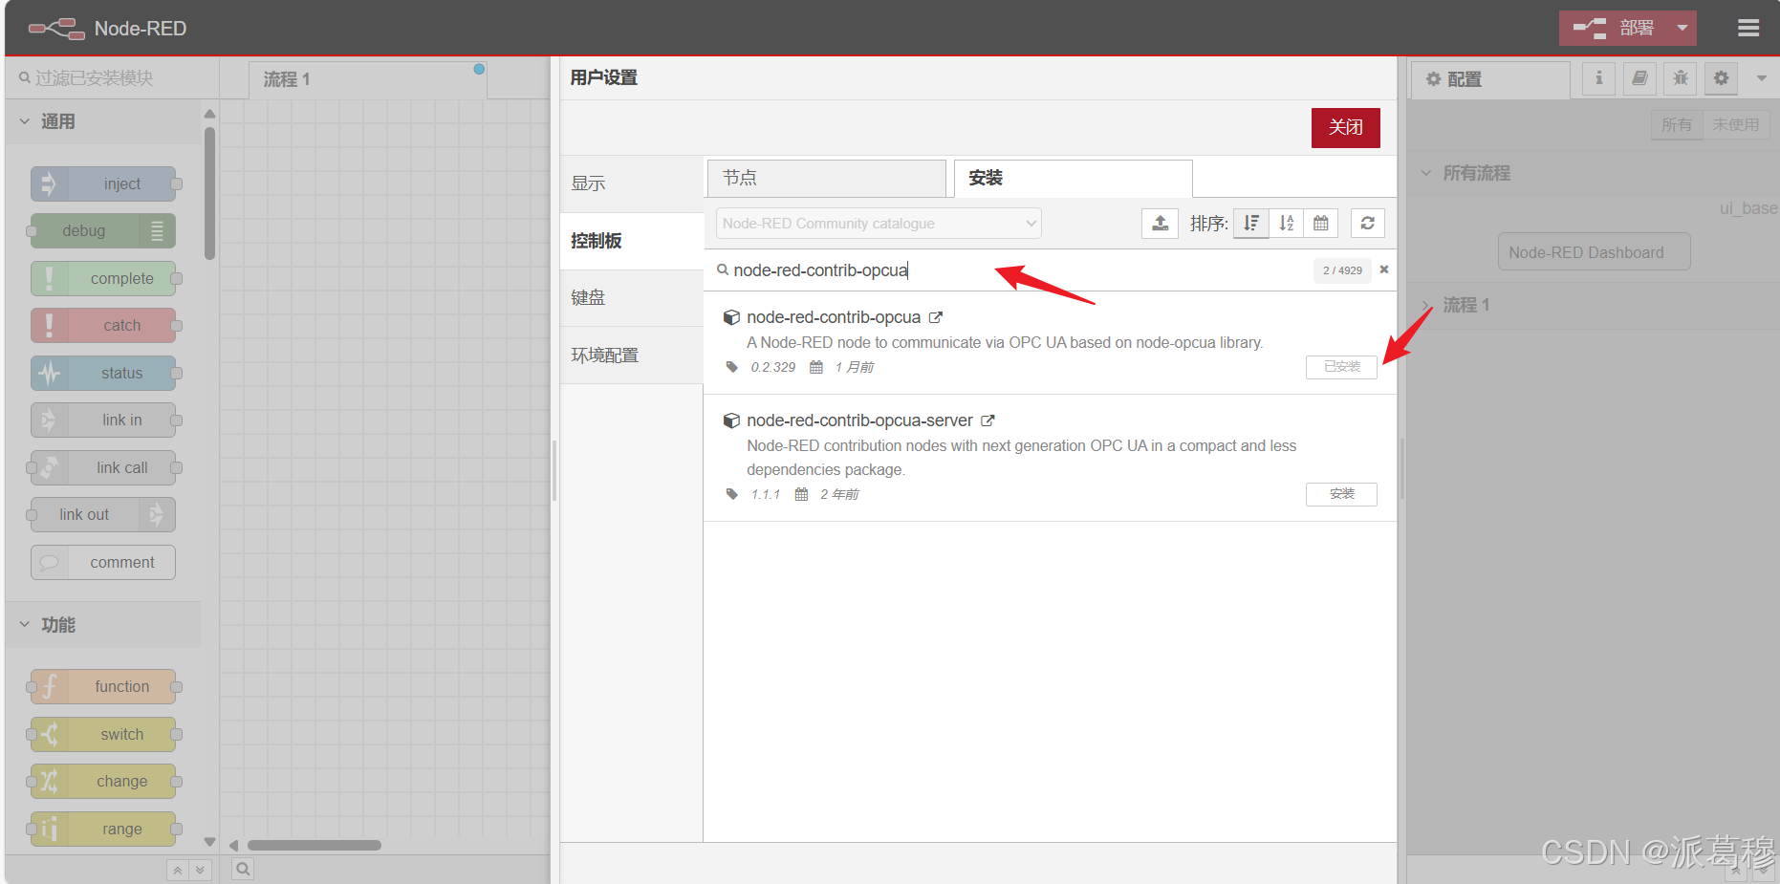The image size is (1780, 884).
Task: Collapse the 通用 palette category
Action: point(103,121)
